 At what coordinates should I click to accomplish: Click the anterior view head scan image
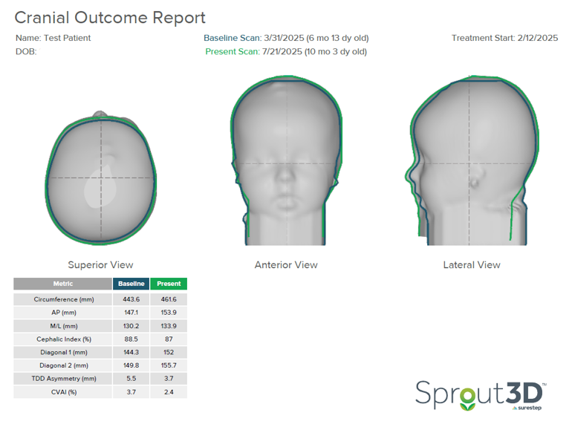286,163
